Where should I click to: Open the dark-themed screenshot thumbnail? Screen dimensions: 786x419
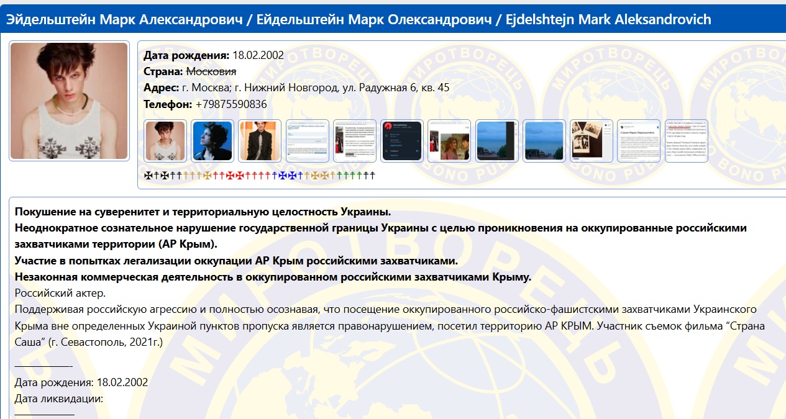tap(402, 141)
